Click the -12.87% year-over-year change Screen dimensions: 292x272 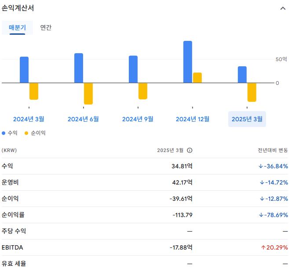274,199
